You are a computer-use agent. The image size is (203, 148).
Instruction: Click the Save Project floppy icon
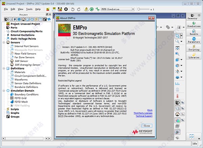click(60, 9)
